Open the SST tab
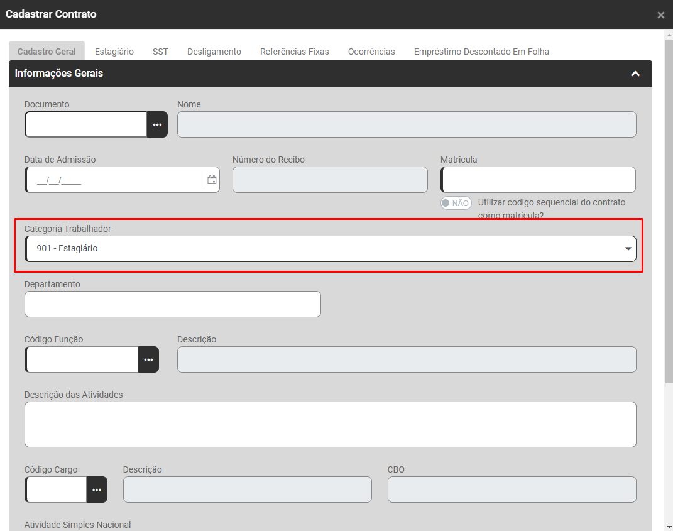 click(160, 52)
